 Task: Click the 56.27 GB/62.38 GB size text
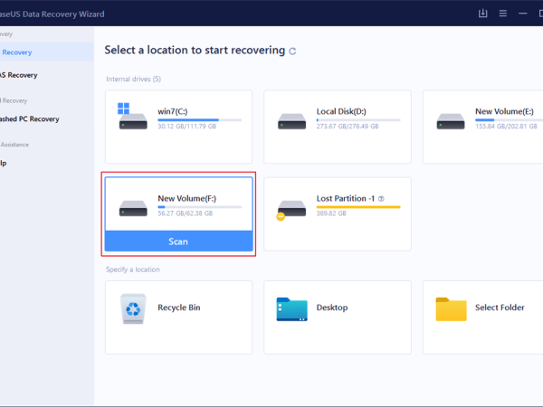point(185,213)
